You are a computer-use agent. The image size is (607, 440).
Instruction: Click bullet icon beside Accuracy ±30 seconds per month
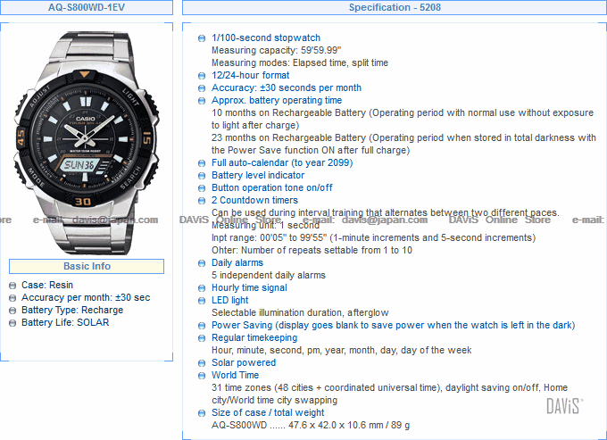point(202,88)
